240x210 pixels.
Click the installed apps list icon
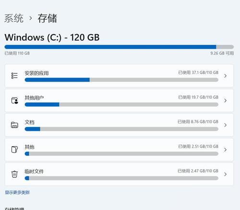tap(14, 76)
